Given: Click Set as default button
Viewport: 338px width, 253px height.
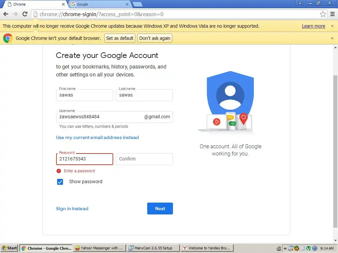Looking at the screenshot, I should (120, 38).
